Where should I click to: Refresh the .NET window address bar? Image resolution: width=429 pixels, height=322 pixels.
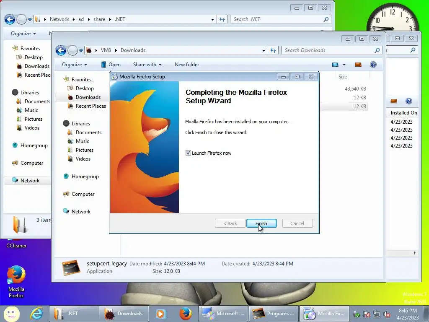(x=222, y=19)
